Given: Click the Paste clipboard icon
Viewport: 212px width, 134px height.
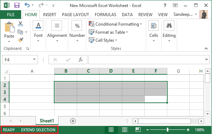Looking at the screenshot, I should pos(10,27).
